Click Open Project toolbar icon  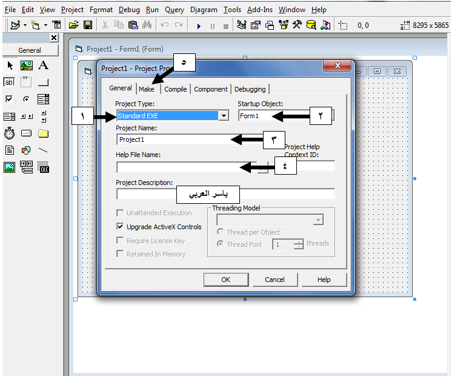coord(74,25)
